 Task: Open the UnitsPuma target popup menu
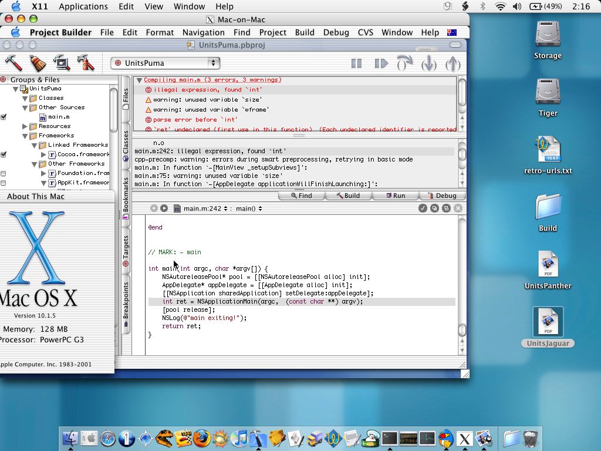[166, 63]
